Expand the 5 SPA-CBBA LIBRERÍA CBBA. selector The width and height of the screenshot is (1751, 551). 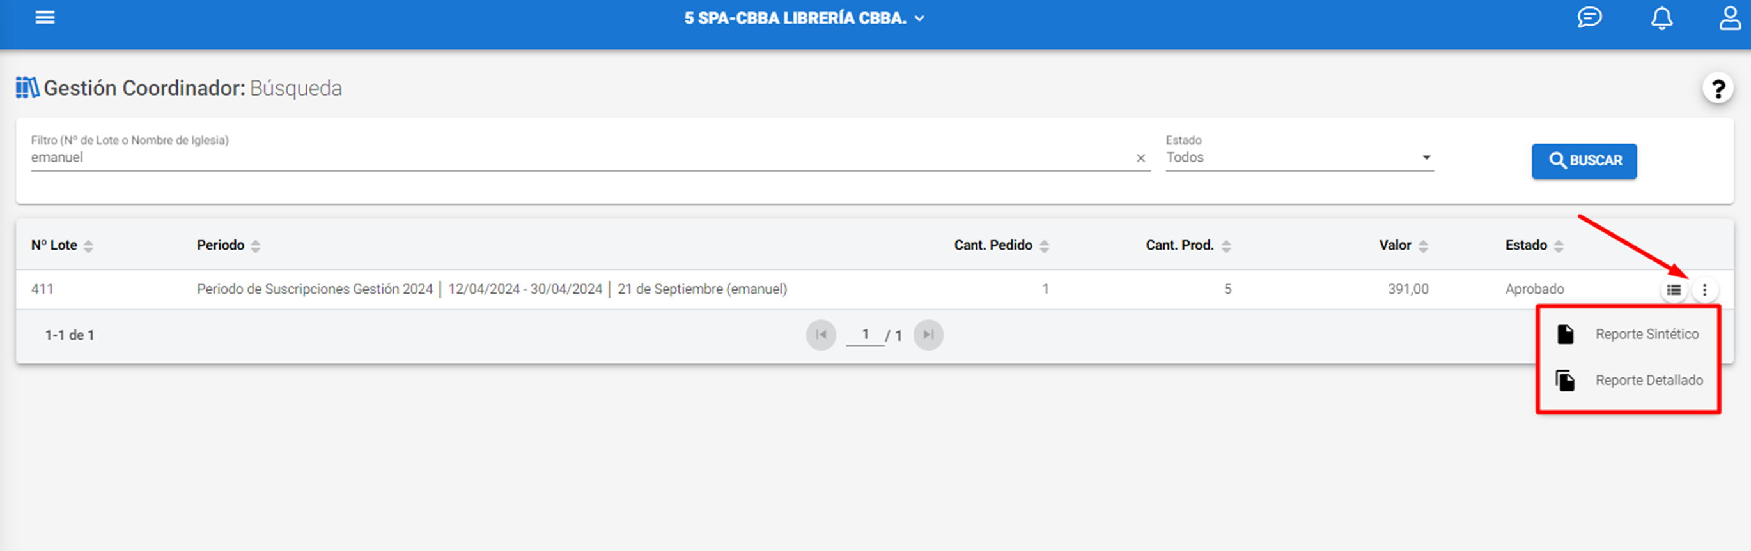(x=804, y=19)
